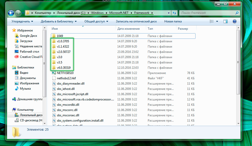
Task: Open the v4.0.30319 folder icon
Action: click(54, 68)
